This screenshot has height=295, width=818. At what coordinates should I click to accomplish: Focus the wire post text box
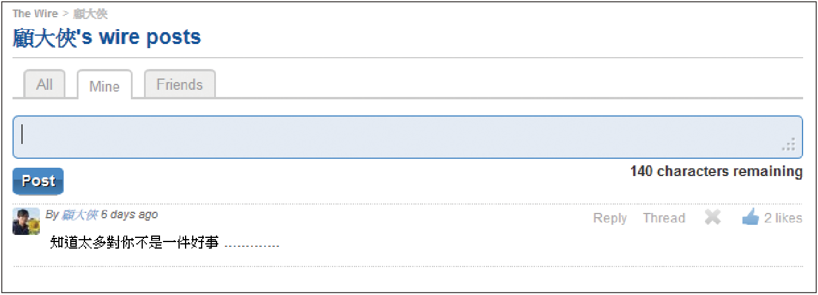pos(408,137)
